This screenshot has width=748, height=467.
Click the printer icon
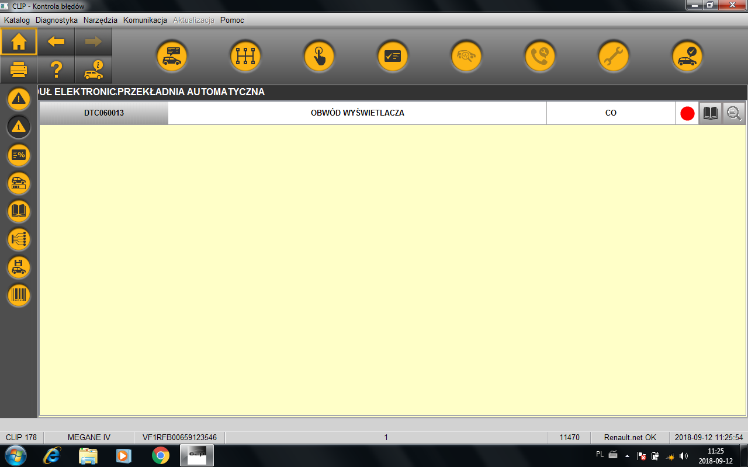click(x=19, y=70)
